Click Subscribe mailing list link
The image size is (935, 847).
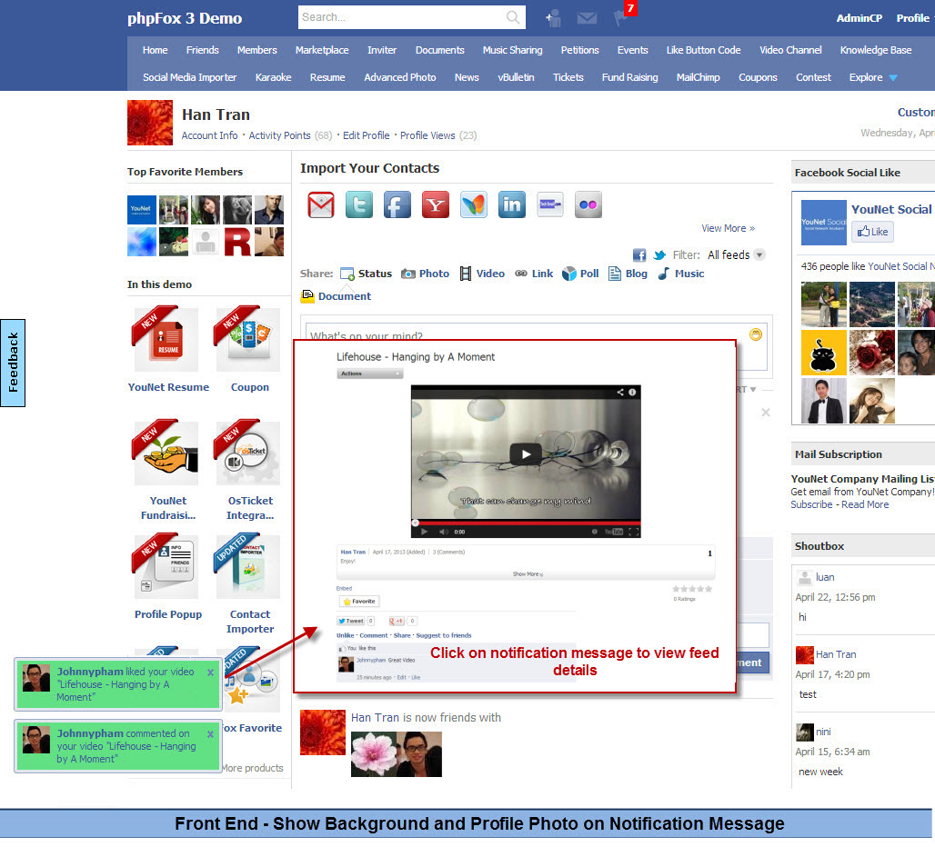pos(811,504)
